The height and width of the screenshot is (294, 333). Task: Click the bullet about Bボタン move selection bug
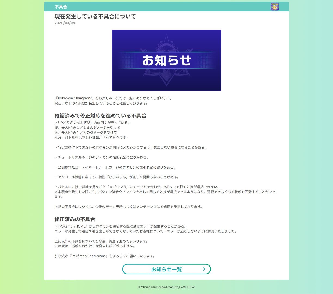click(137, 187)
